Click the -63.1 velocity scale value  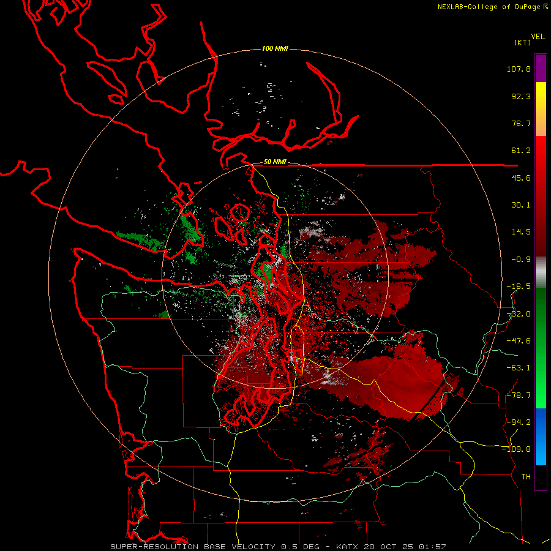(x=519, y=368)
